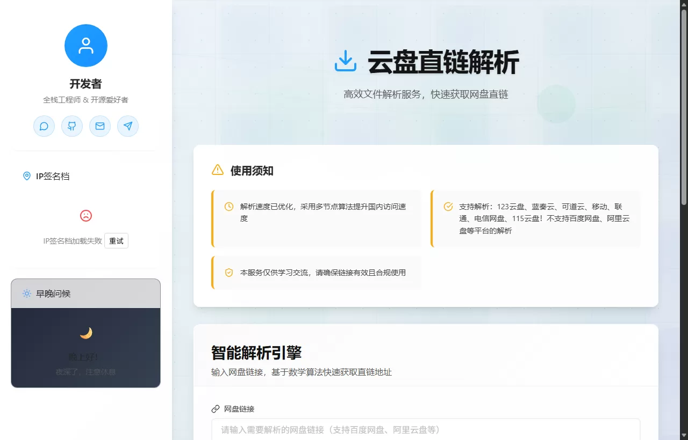Open the GitHub profile icon
Screen dimensions: 688x440
(x=72, y=126)
